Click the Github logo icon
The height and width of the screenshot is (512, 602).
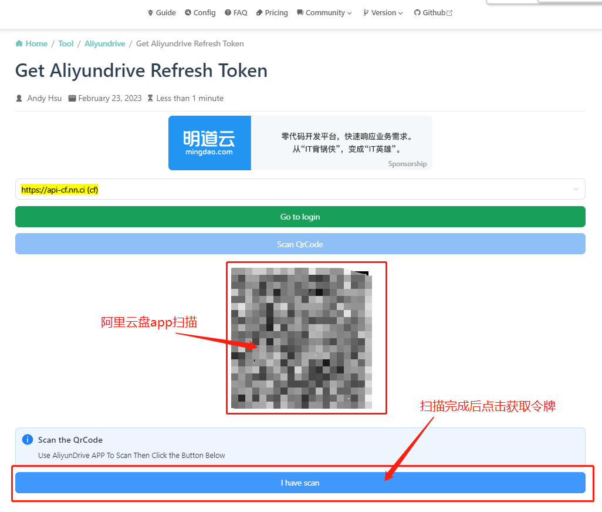[x=417, y=13]
